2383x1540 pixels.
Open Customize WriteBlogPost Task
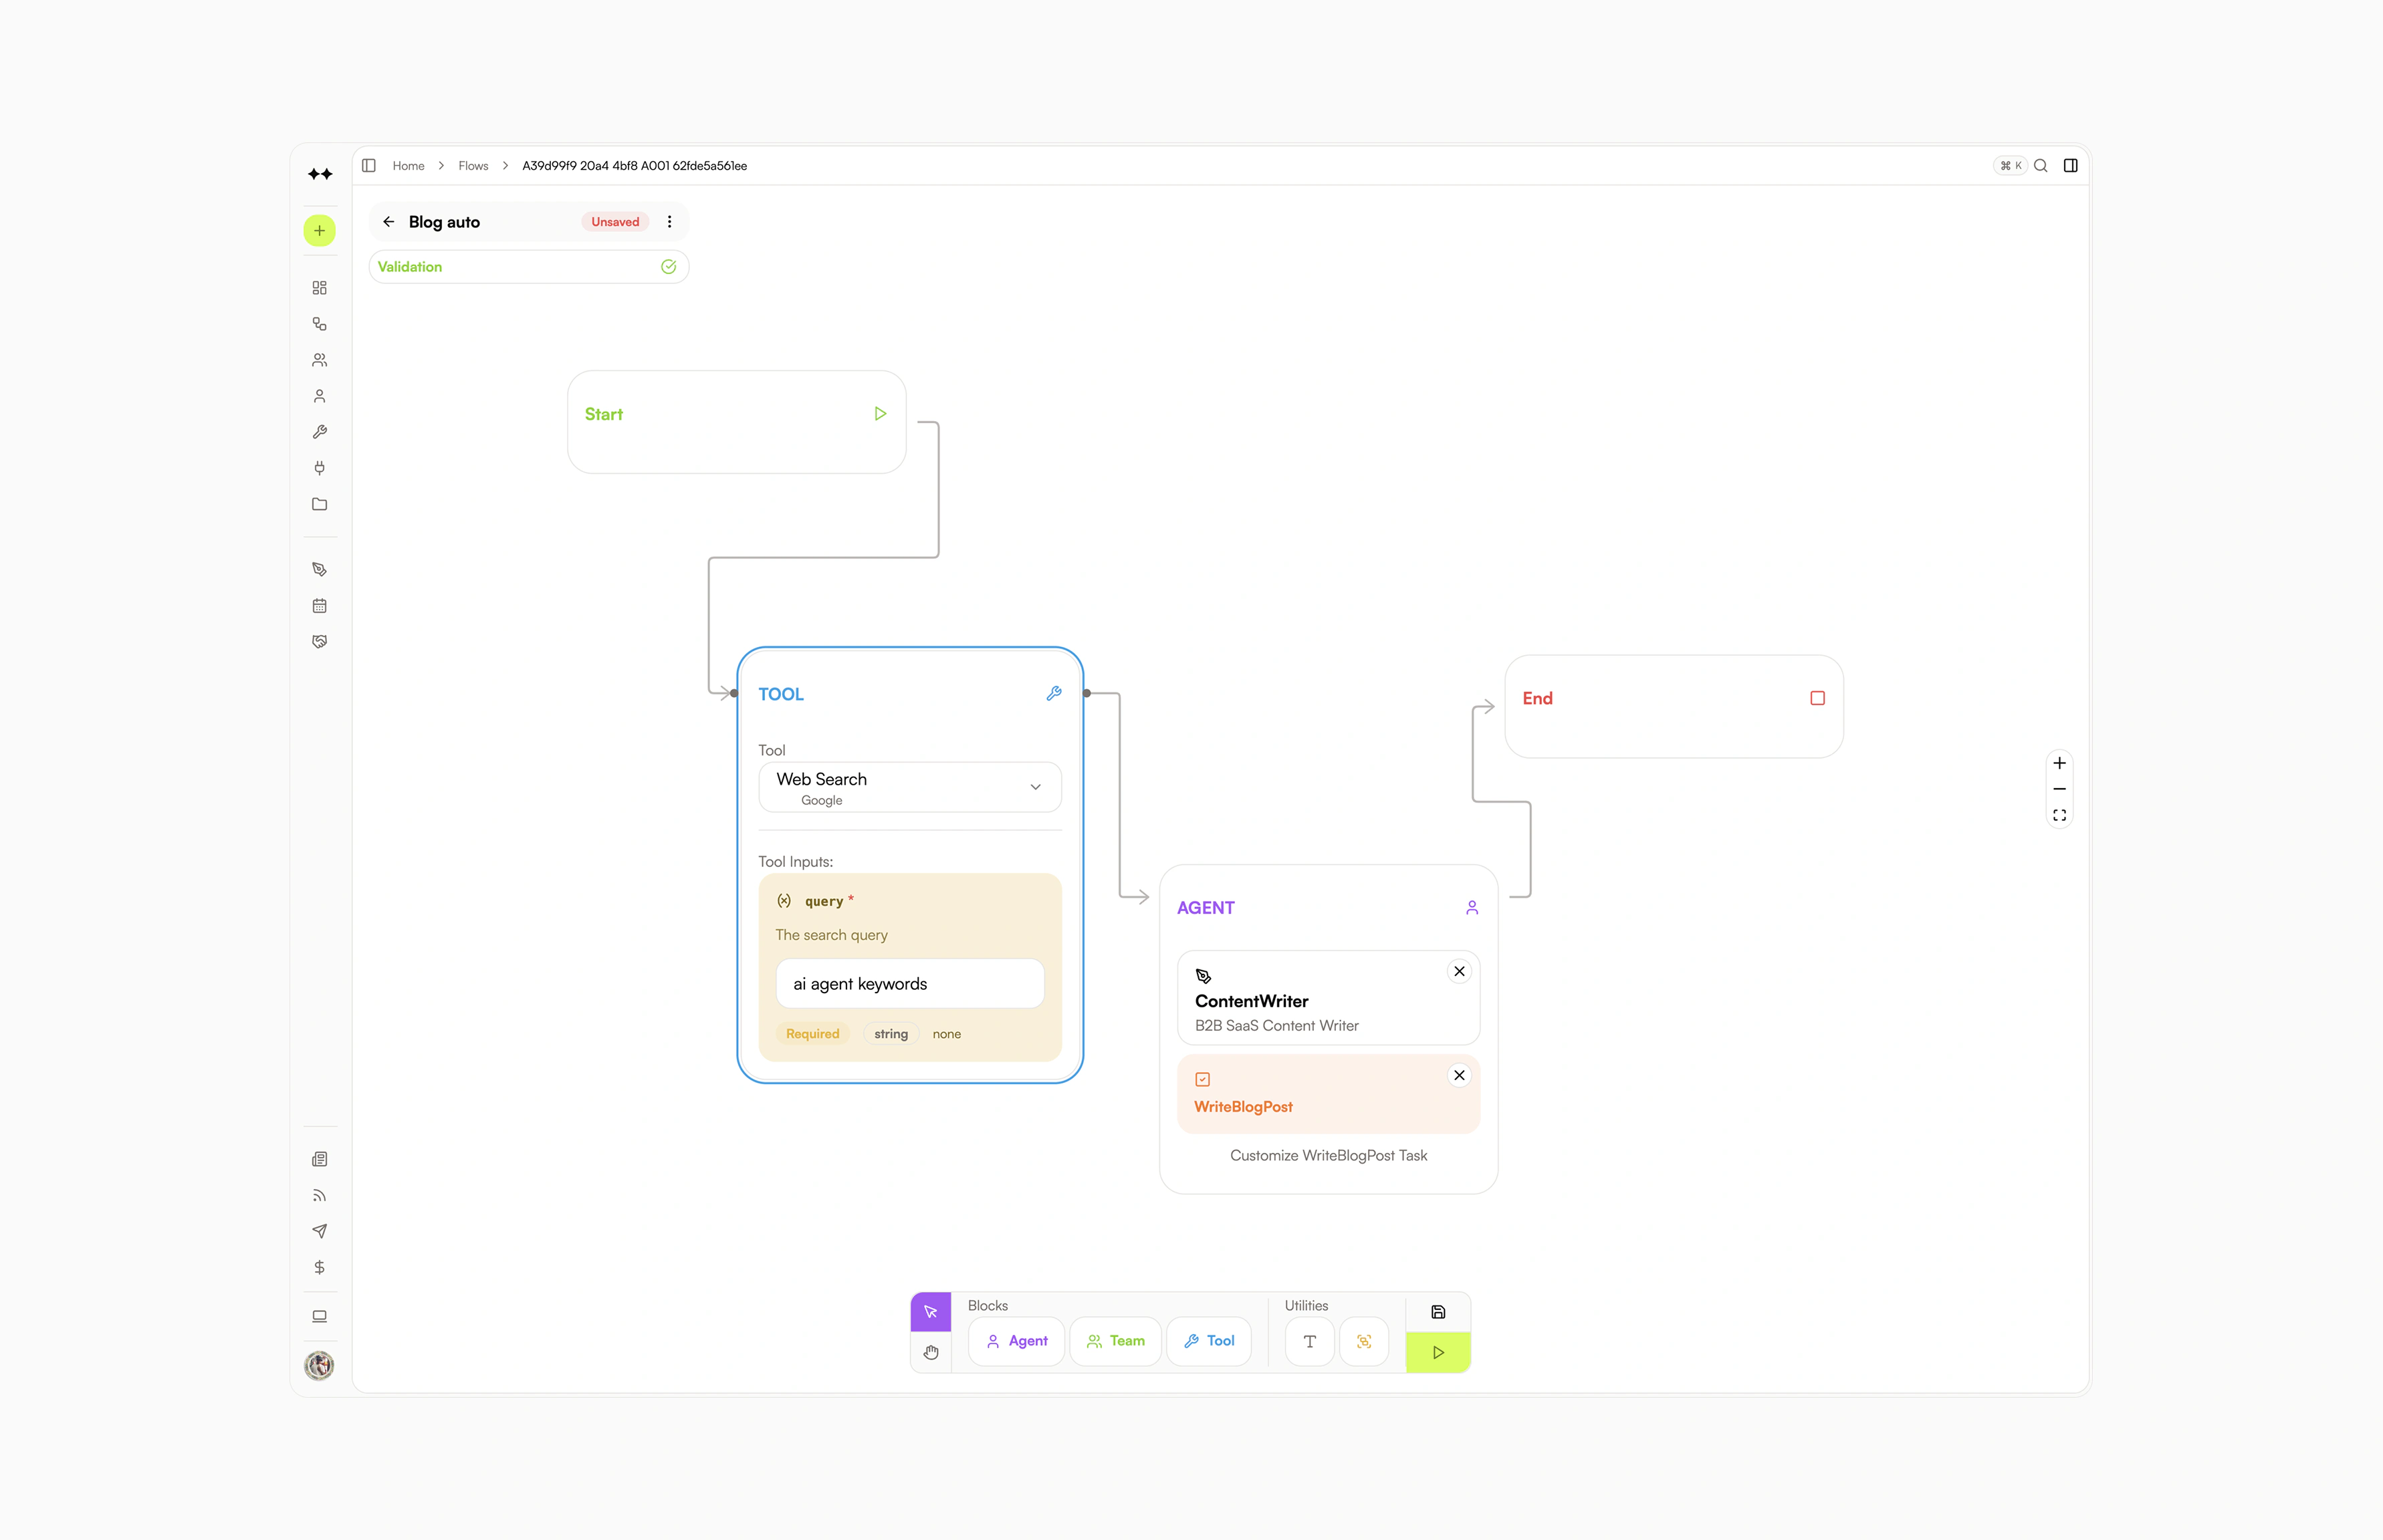pos(1327,1155)
